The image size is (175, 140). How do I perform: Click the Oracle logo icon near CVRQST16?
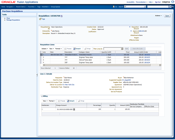[x=172, y=2]
